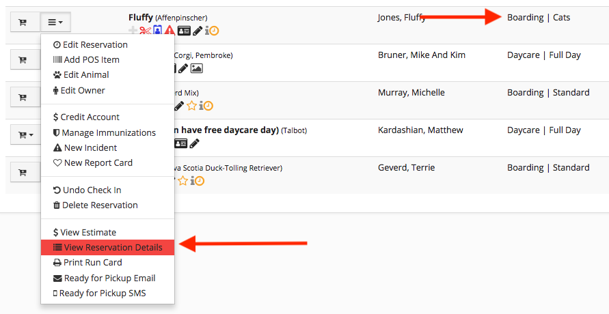The height and width of the screenshot is (314, 609).
Task: Click the cart button on the Geverd row
Action: point(23,172)
